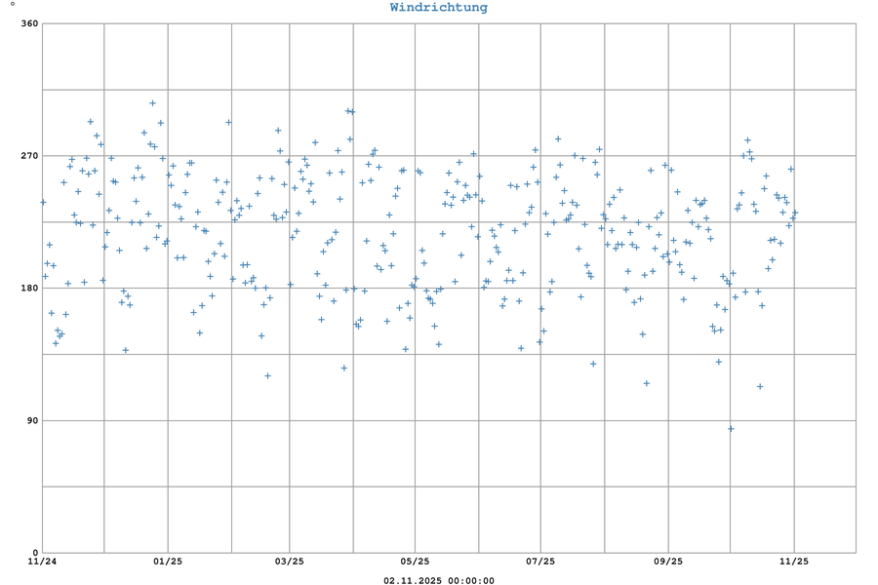Click the 03/25 x-axis date label
The image size is (878, 585).
pyautogui.click(x=289, y=561)
